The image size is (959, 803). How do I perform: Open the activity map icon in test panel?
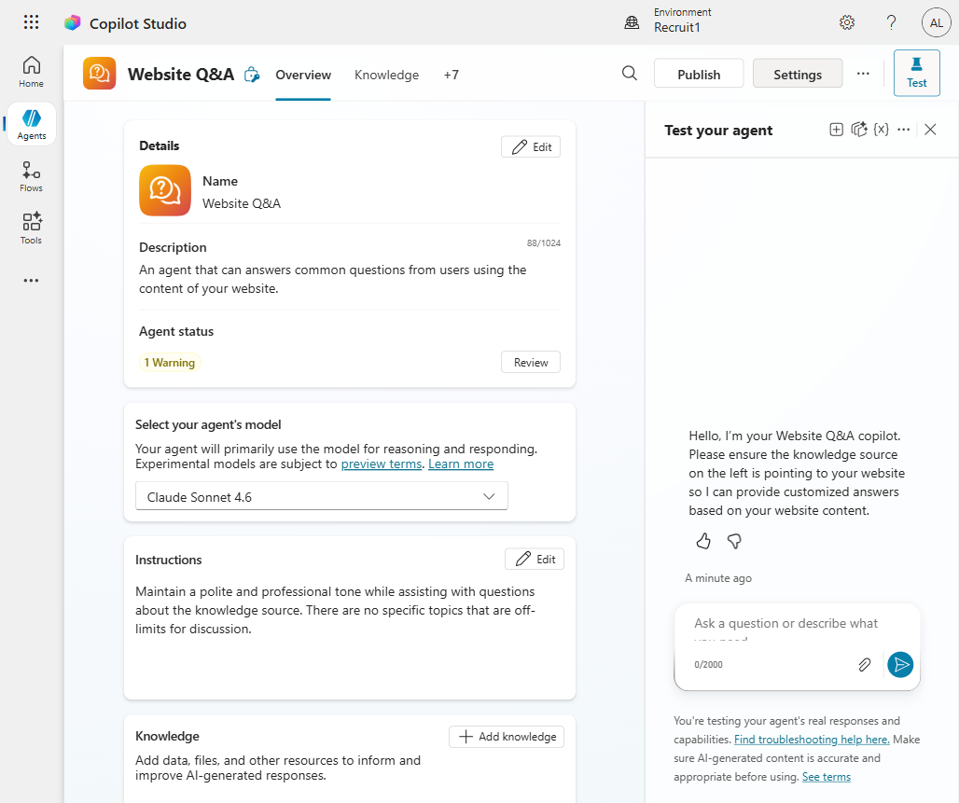[x=858, y=130]
